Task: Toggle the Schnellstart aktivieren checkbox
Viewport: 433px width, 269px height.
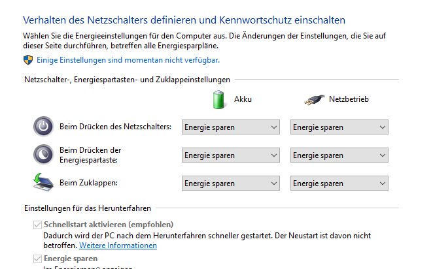Action: pyautogui.click(x=37, y=225)
